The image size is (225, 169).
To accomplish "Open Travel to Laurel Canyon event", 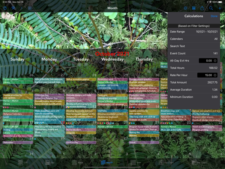I will tap(50, 121).
